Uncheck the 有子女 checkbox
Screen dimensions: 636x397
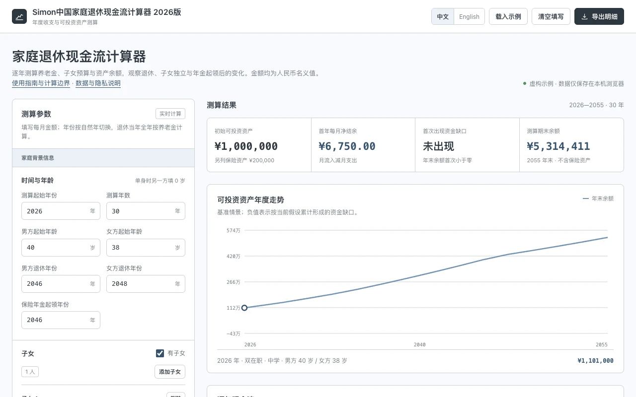pos(160,353)
